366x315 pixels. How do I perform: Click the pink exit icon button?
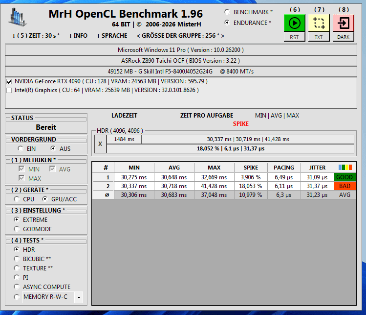[x=344, y=23]
